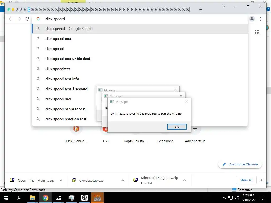Open File Explorer from the taskbar
This screenshot has height=203, width=271.
(32, 198)
